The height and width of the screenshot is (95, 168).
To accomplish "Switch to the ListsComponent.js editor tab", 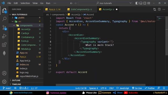I will pyautogui.click(x=81, y=9).
